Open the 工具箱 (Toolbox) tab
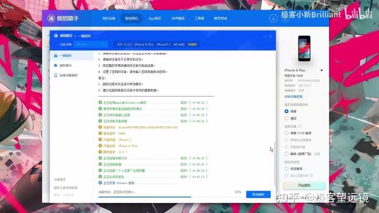The width and height of the screenshot is (379, 213). coord(200,18)
